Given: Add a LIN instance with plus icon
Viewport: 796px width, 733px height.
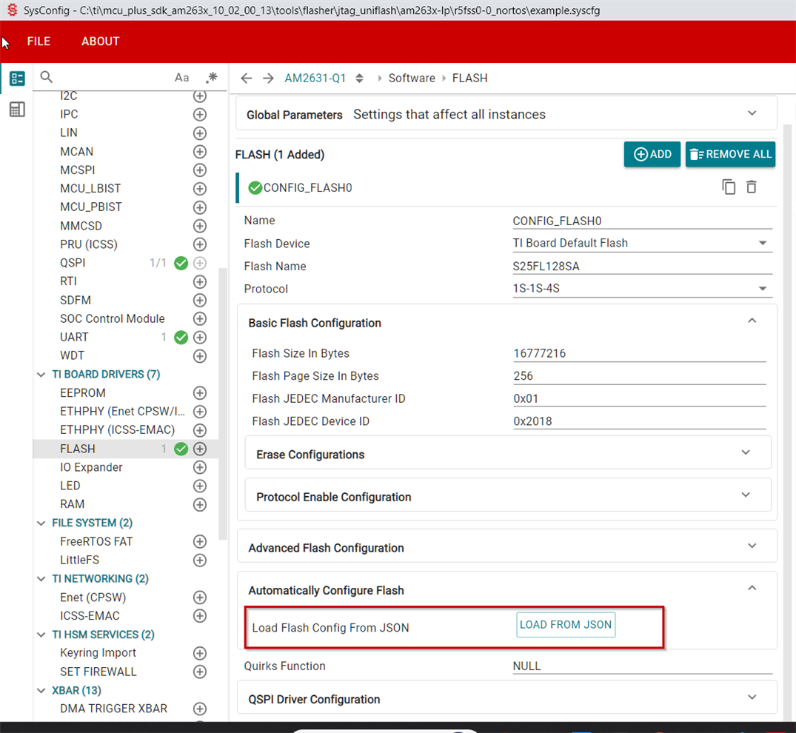Looking at the screenshot, I should coord(200,133).
